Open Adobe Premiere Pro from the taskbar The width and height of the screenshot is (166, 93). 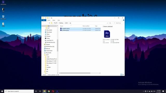[57, 91]
